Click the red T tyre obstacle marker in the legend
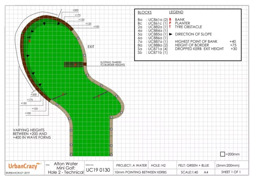Viewport: 256px width, 181px height. (x=170, y=27)
